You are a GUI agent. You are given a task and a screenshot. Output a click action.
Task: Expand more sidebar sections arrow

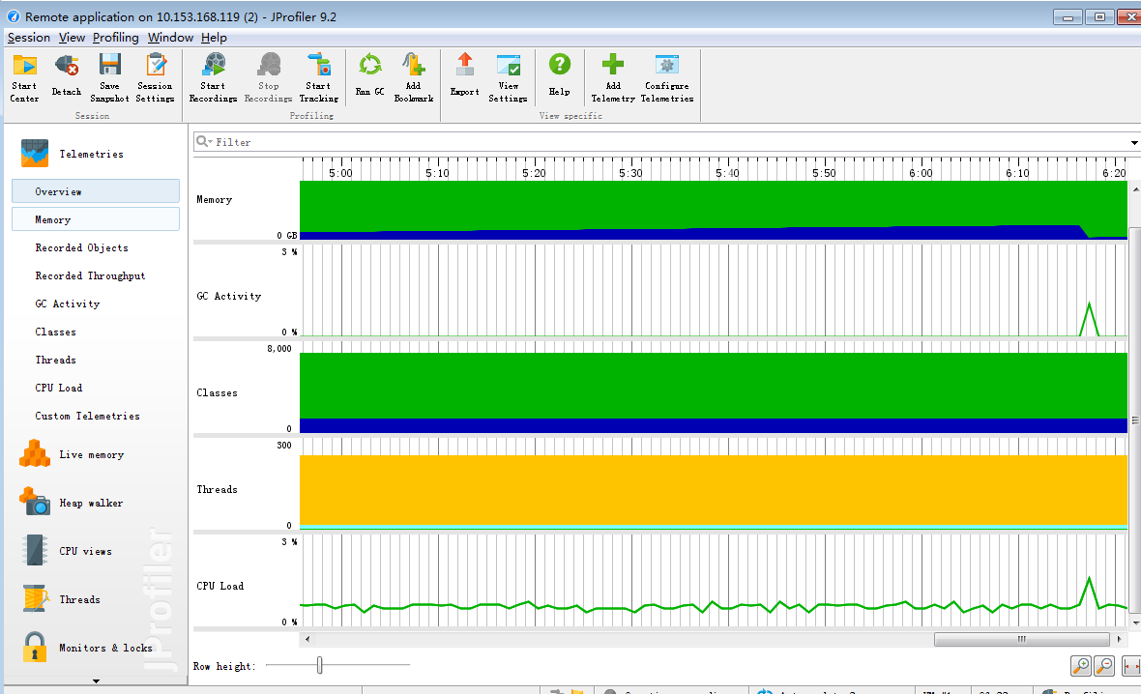96,681
